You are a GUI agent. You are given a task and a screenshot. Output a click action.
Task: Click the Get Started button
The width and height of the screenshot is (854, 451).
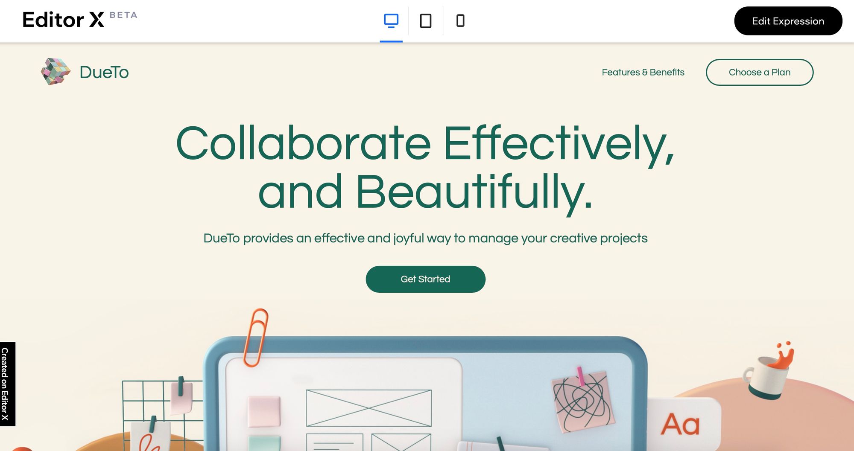[x=426, y=279]
